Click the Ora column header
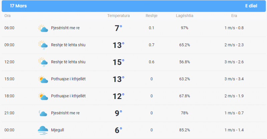Image resolution: width=267 pixels, height=139 pixels. pyautogui.click(x=7, y=16)
